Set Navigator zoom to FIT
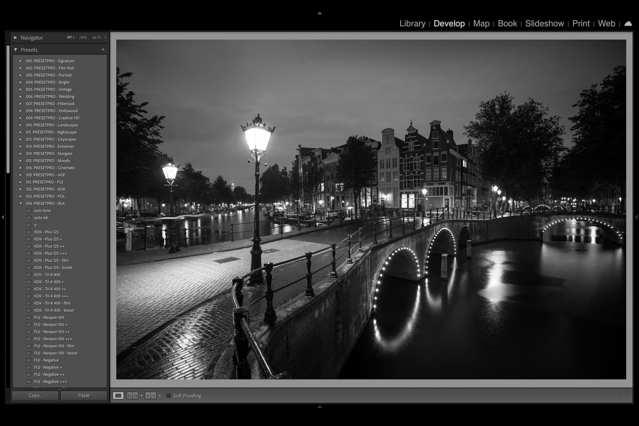 click(x=69, y=38)
